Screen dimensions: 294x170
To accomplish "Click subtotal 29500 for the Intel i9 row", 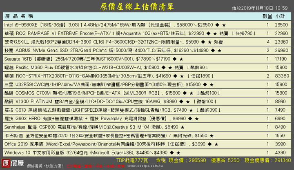I will (281, 25).
